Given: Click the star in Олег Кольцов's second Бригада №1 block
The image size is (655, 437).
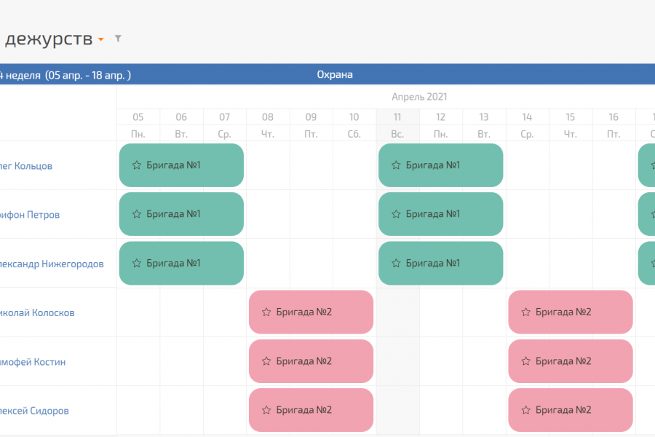Looking at the screenshot, I should click(x=396, y=165).
